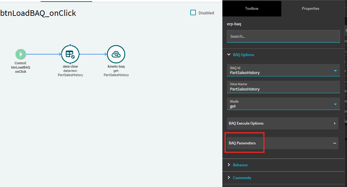Click the connector line from Control to data-clear
The height and width of the screenshot is (187, 347).
click(43, 54)
